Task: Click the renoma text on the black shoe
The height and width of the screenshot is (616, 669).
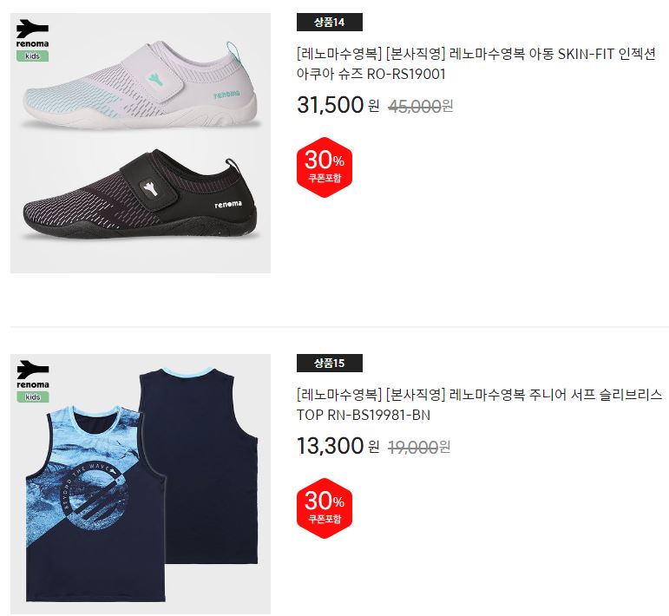Action: tap(228, 205)
